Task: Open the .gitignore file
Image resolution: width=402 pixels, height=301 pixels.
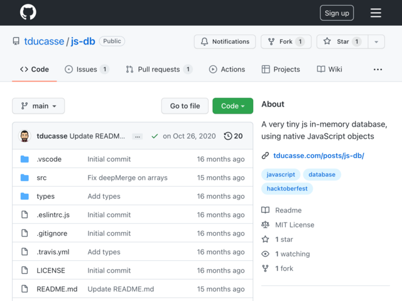Action: pos(52,233)
